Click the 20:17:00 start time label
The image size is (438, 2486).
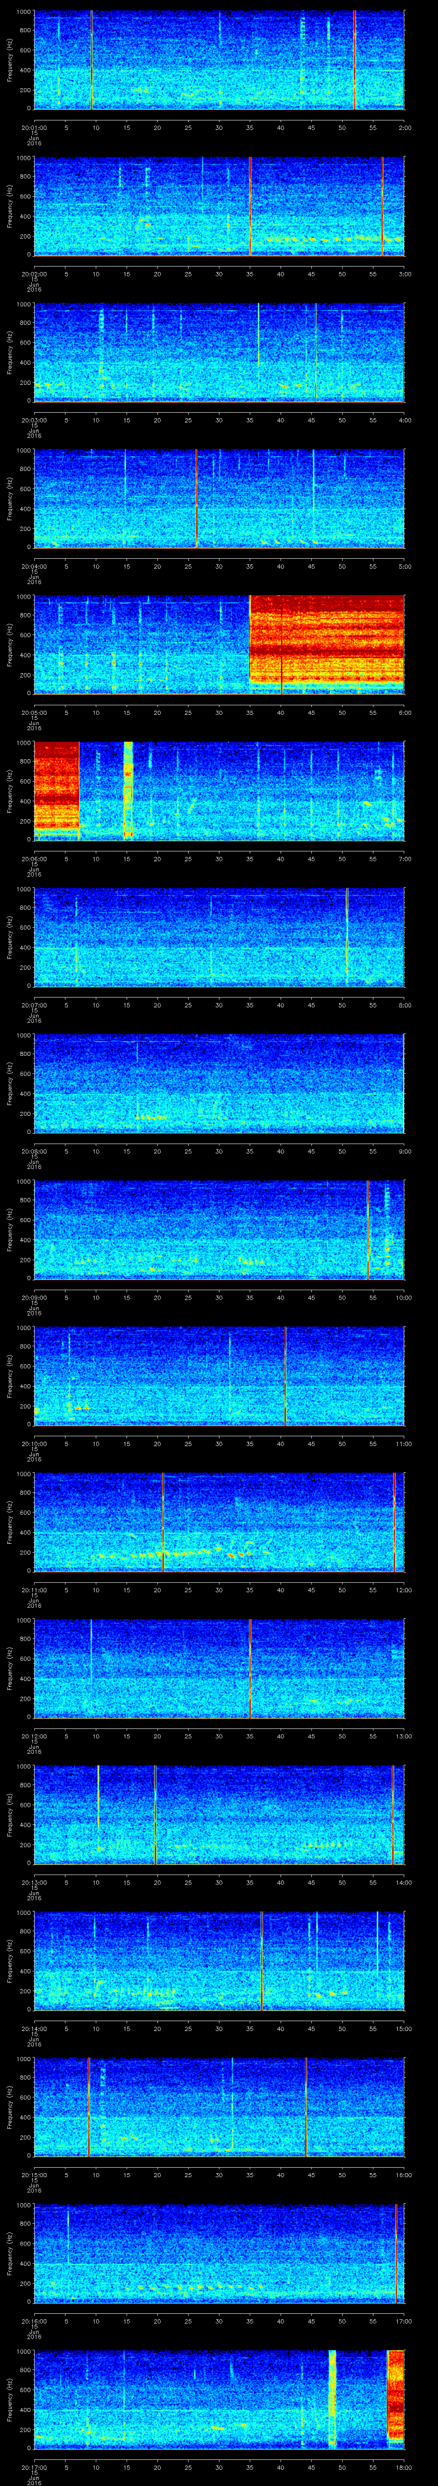point(34,2467)
